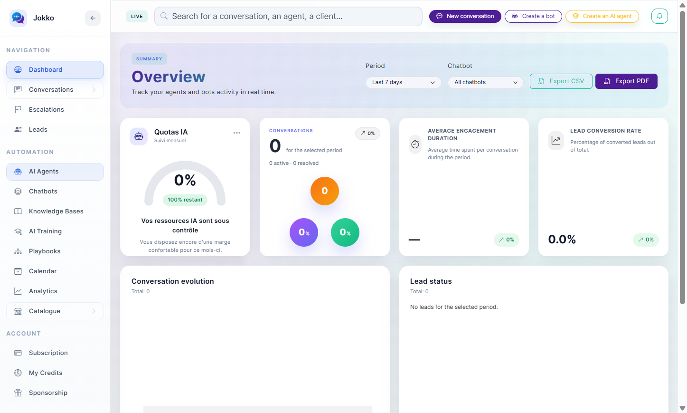Click the Escalations flag icon
The image size is (687, 413).
click(18, 109)
